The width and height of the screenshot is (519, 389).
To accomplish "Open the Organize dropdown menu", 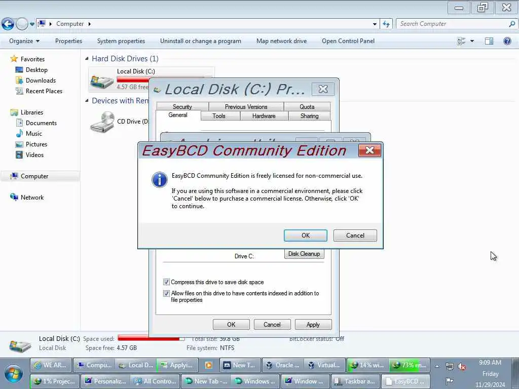I will click(x=24, y=41).
